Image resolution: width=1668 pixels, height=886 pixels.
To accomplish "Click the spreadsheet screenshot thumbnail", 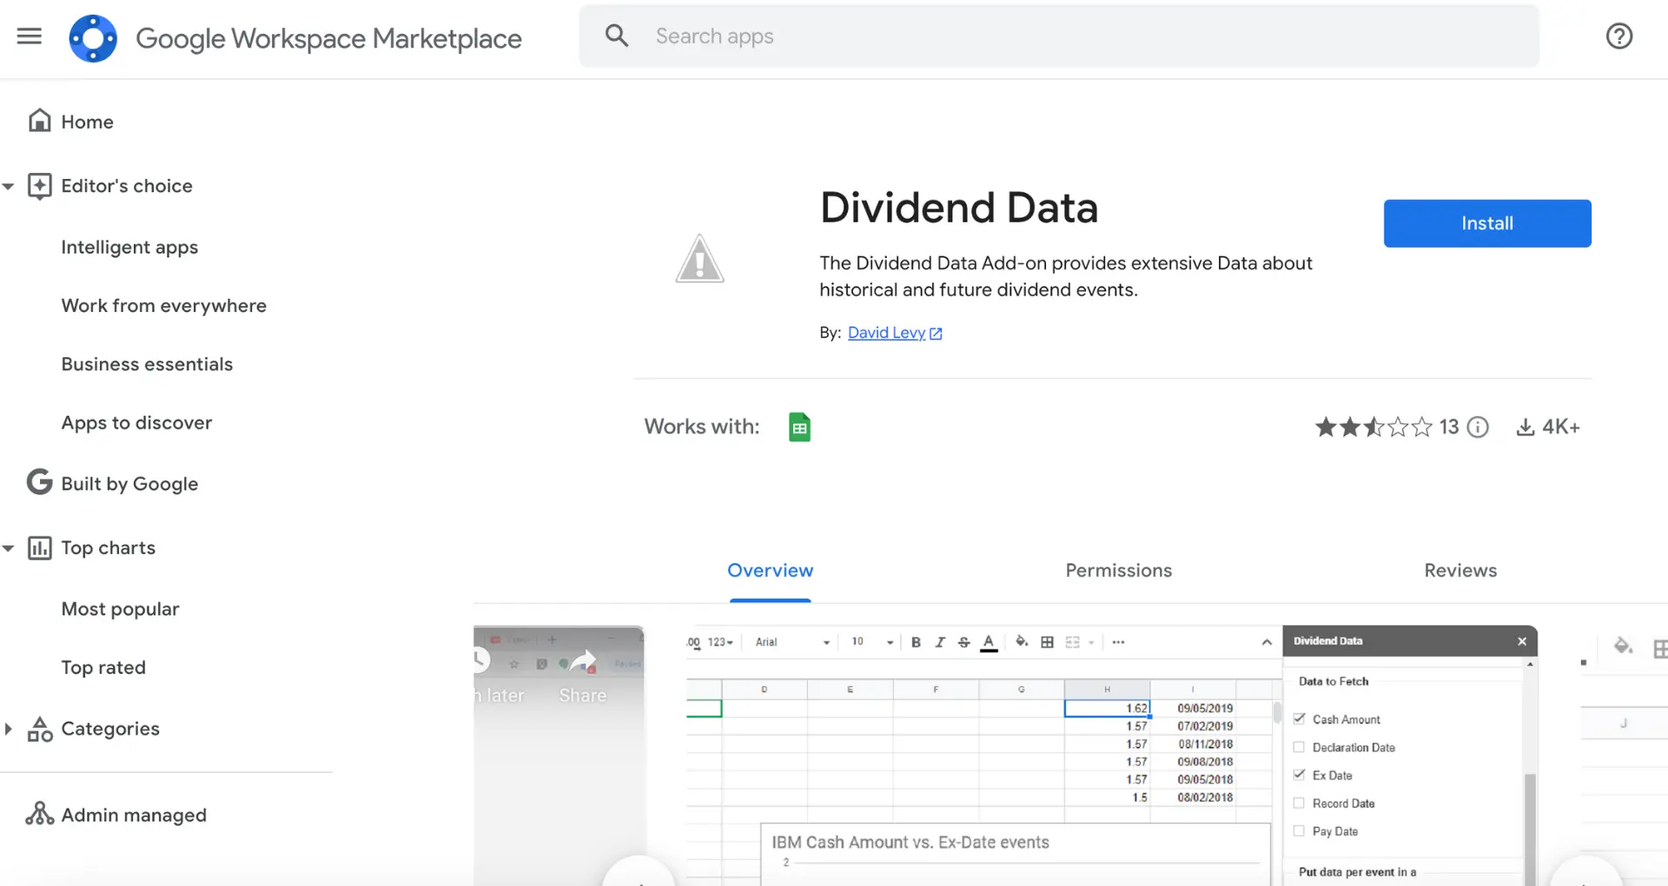I will 1112,755.
